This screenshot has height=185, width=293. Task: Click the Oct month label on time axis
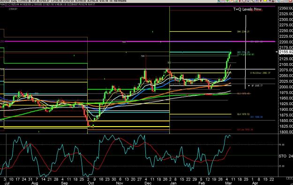(91, 183)
